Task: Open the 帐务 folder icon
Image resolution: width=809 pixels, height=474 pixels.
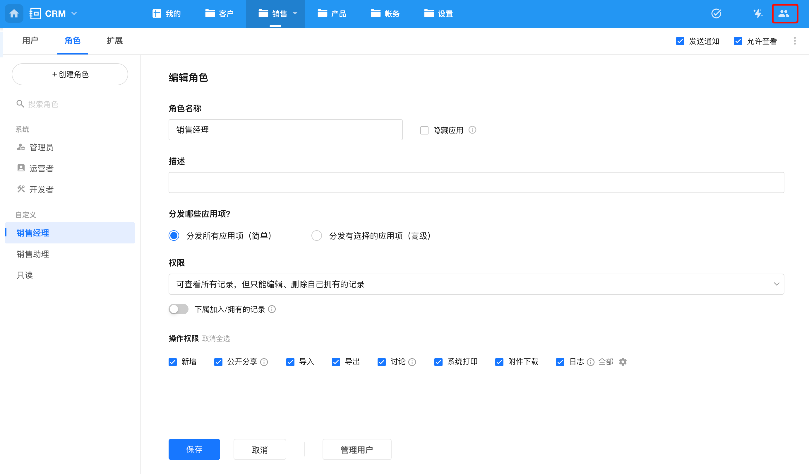Action: pyautogui.click(x=376, y=13)
